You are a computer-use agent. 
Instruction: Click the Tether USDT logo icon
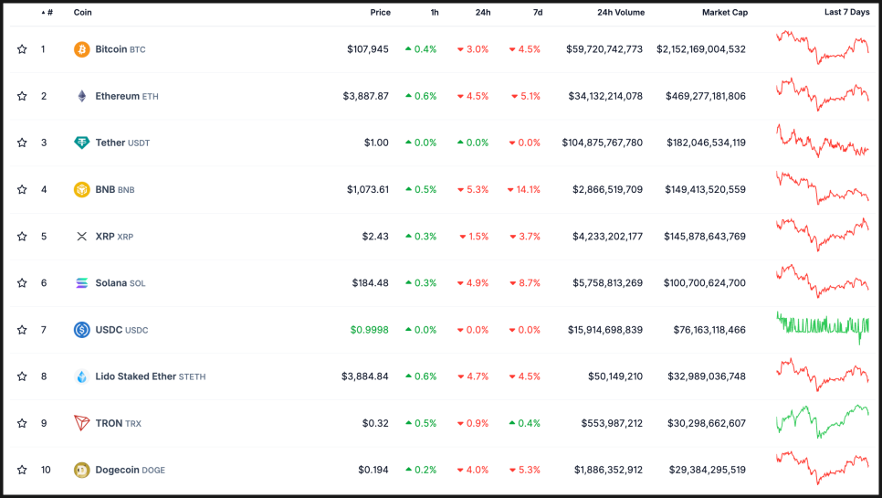pyautogui.click(x=82, y=143)
